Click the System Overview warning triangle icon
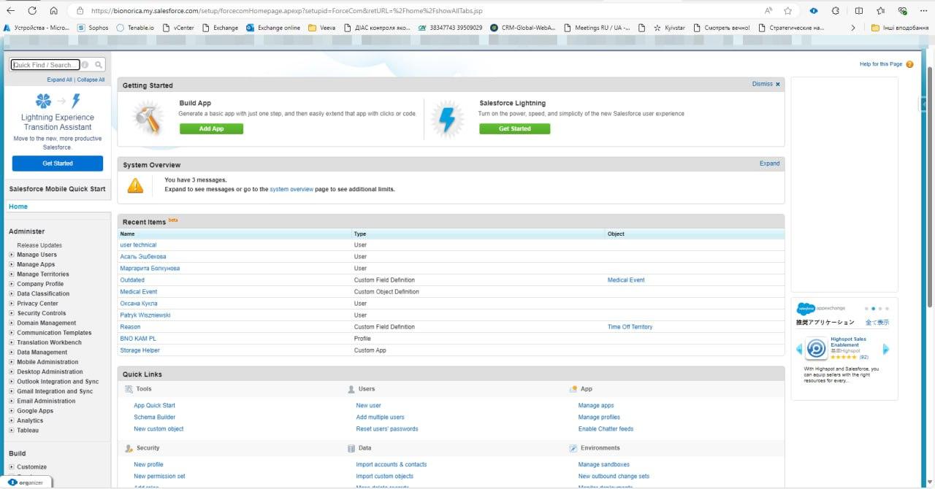Viewport: 935px width, 489px height. pyautogui.click(x=135, y=185)
